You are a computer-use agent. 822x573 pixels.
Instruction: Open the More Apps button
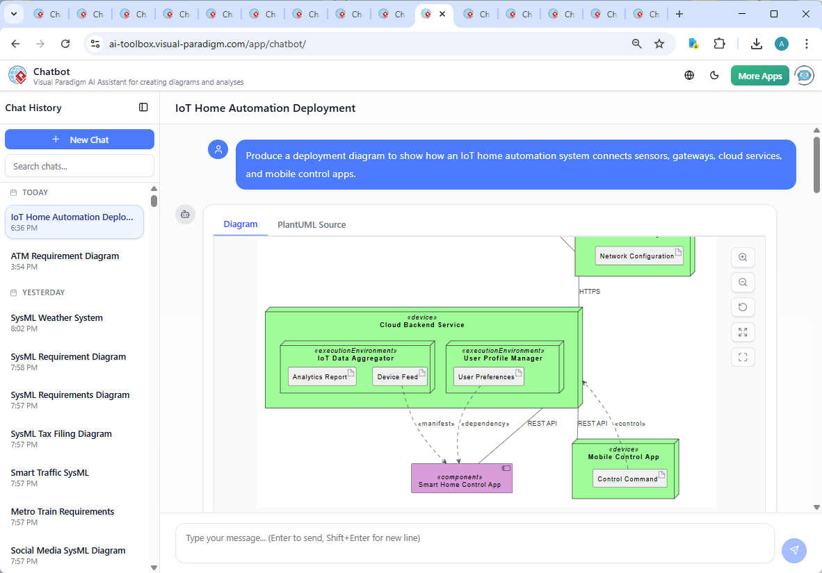coord(759,76)
